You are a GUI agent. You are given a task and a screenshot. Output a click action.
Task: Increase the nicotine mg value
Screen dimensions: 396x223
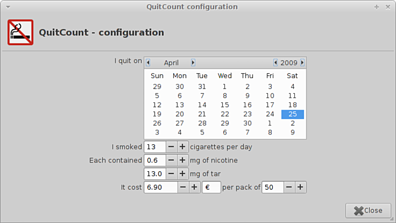click(x=182, y=160)
